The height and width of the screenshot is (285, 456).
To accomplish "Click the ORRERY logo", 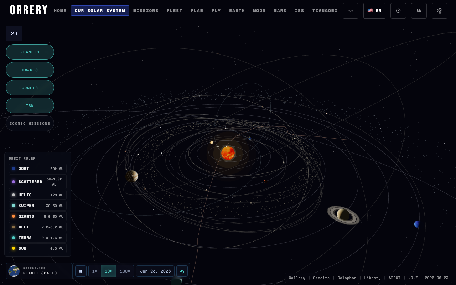I will click(29, 10).
